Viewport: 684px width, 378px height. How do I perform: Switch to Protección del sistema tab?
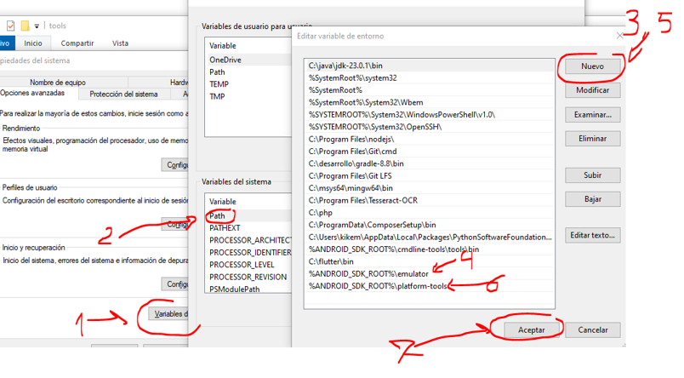[123, 94]
